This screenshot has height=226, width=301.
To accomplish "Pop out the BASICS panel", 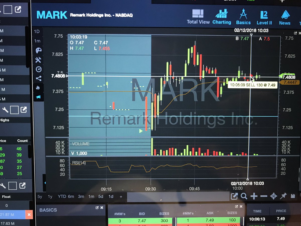I will point(97,208).
